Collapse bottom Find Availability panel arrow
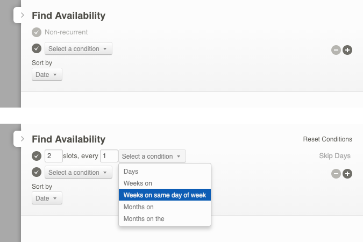The image size is (363, 242). tap(22, 139)
